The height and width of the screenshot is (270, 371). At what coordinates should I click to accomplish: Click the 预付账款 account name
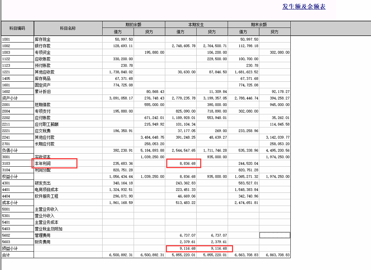click(x=42, y=65)
